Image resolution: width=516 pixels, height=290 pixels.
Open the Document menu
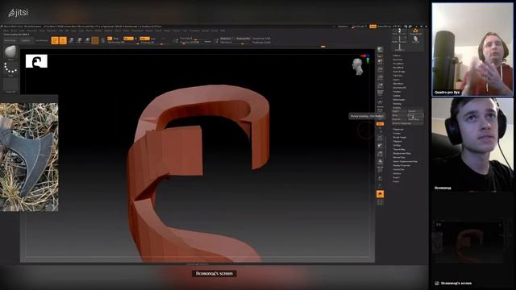pyautogui.click(x=32, y=31)
